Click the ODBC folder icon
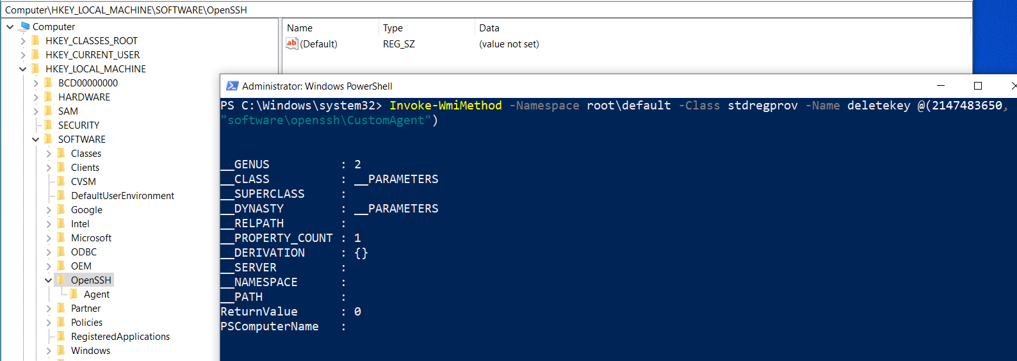 (x=61, y=252)
